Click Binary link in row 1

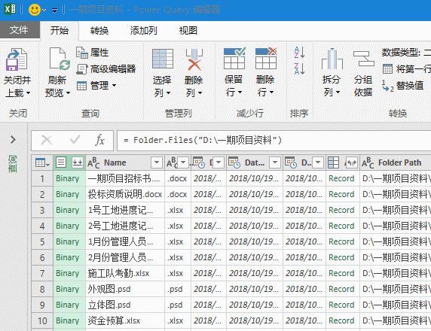pyautogui.click(x=67, y=179)
